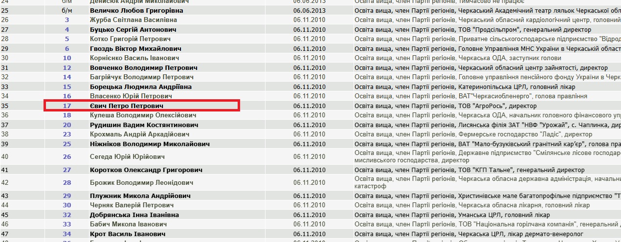This screenshot has width=621, height=242.
Task: Select the name Добрянська Інна Іванівна
Action: 134,215
